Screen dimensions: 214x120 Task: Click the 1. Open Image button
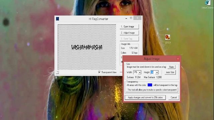[x=129, y=27]
